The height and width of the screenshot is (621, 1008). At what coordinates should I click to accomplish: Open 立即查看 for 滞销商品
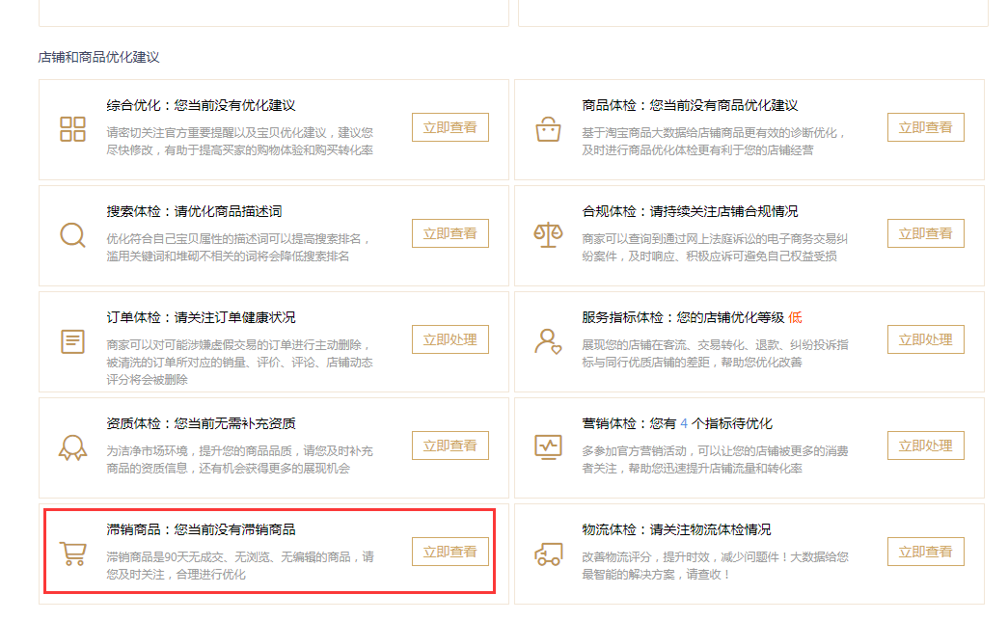pyautogui.click(x=450, y=552)
